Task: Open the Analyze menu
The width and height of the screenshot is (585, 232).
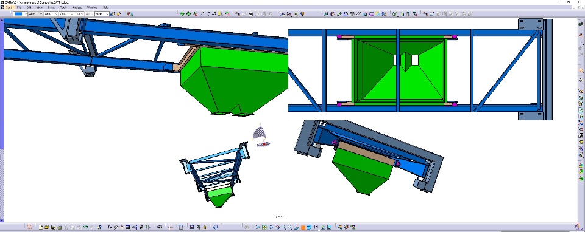Action: [x=77, y=7]
